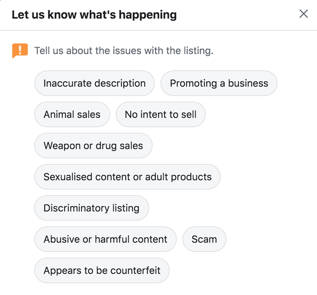Mark the listing as a Scam
Image resolution: width=317 pixels, height=295 pixels.
(204, 239)
